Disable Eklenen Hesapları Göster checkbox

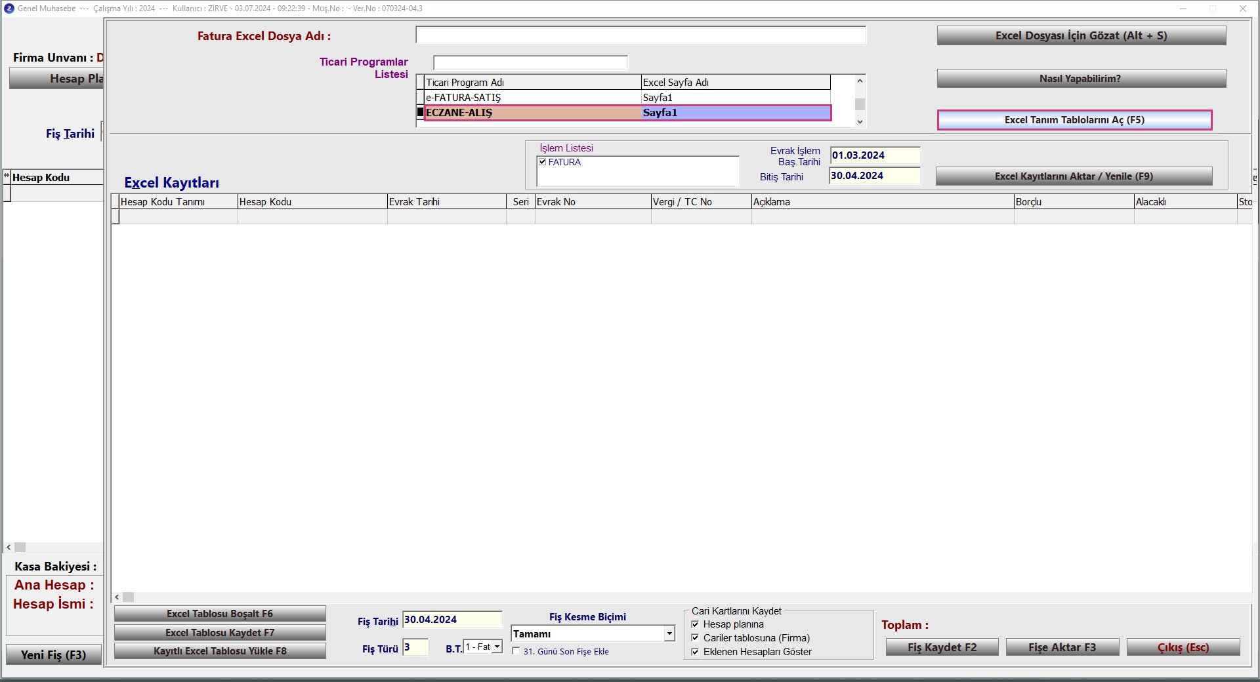tap(695, 652)
